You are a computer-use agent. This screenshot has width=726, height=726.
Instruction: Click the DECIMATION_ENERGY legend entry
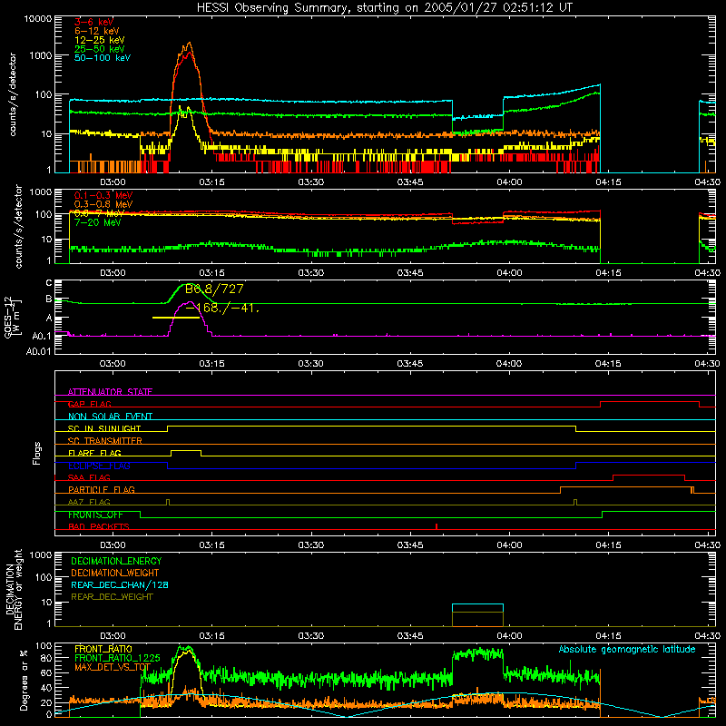pos(116,561)
